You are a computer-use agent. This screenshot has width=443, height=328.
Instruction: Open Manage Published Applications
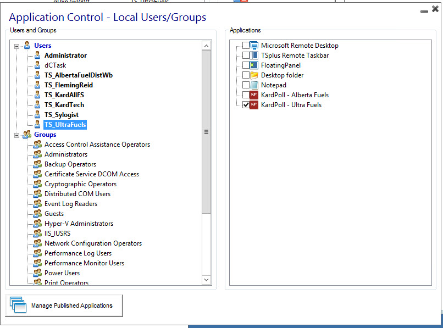click(x=64, y=305)
